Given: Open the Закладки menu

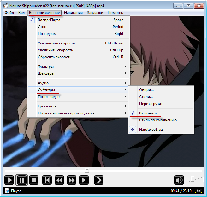Looking at the screenshot, I should click(x=95, y=13).
